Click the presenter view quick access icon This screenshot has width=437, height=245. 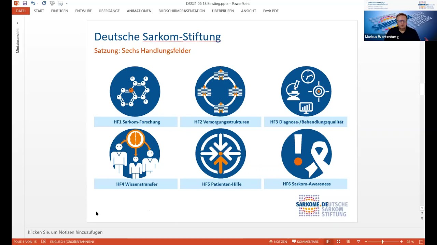60,3
